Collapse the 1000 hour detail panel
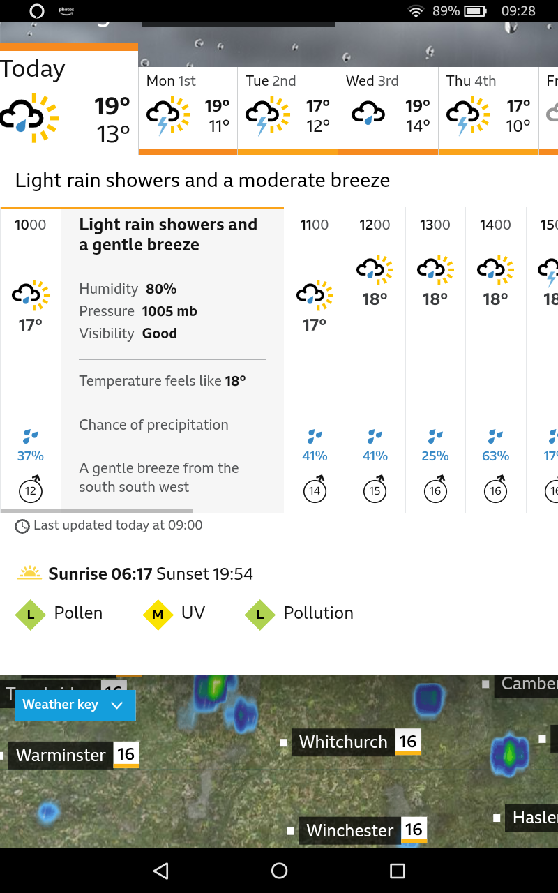Screen dimensions: 558x893 (x=31, y=359)
